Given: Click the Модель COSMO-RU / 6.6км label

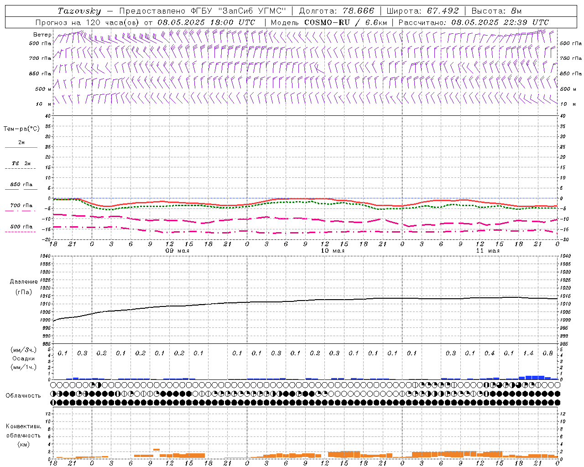Looking at the screenshot, I should (328, 22).
